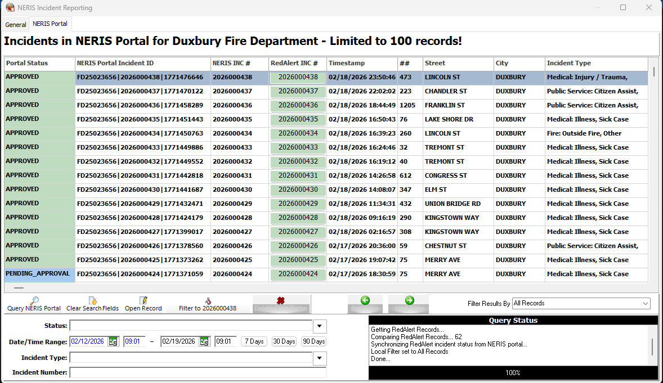The image size is (663, 383).
Task: Click NERIS INC # cell 2026000429
Action: coord(240,204)
